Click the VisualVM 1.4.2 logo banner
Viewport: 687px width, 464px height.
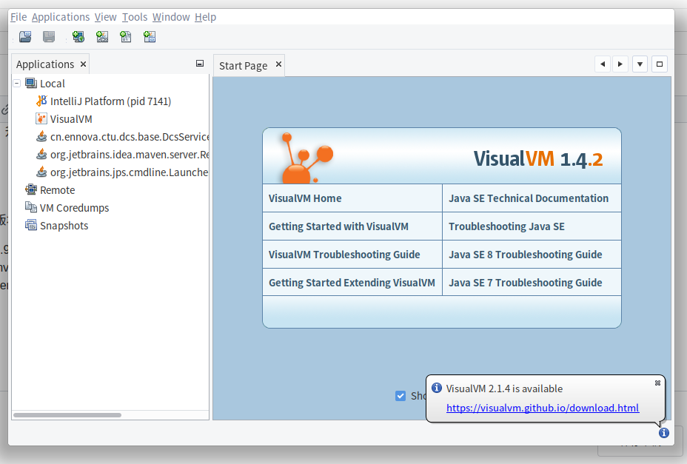442,156
